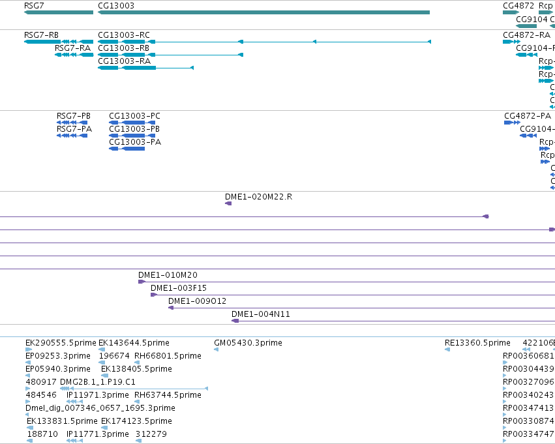Click EST IP11771.3prime
Image resolution: width=555 pixels, height=444 pixels.
(x=75, y=441)
